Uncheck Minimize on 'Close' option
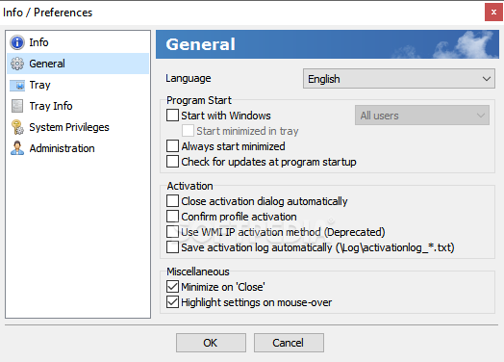504x362 pixels. tap(172, 286)
